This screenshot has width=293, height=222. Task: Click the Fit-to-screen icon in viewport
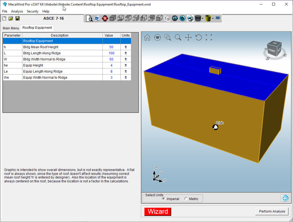click(209, 37)
